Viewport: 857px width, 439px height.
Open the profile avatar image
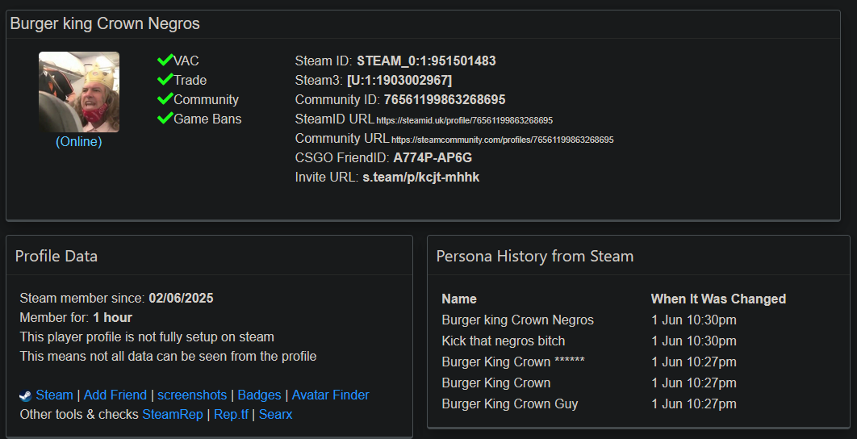coord(79,92)
